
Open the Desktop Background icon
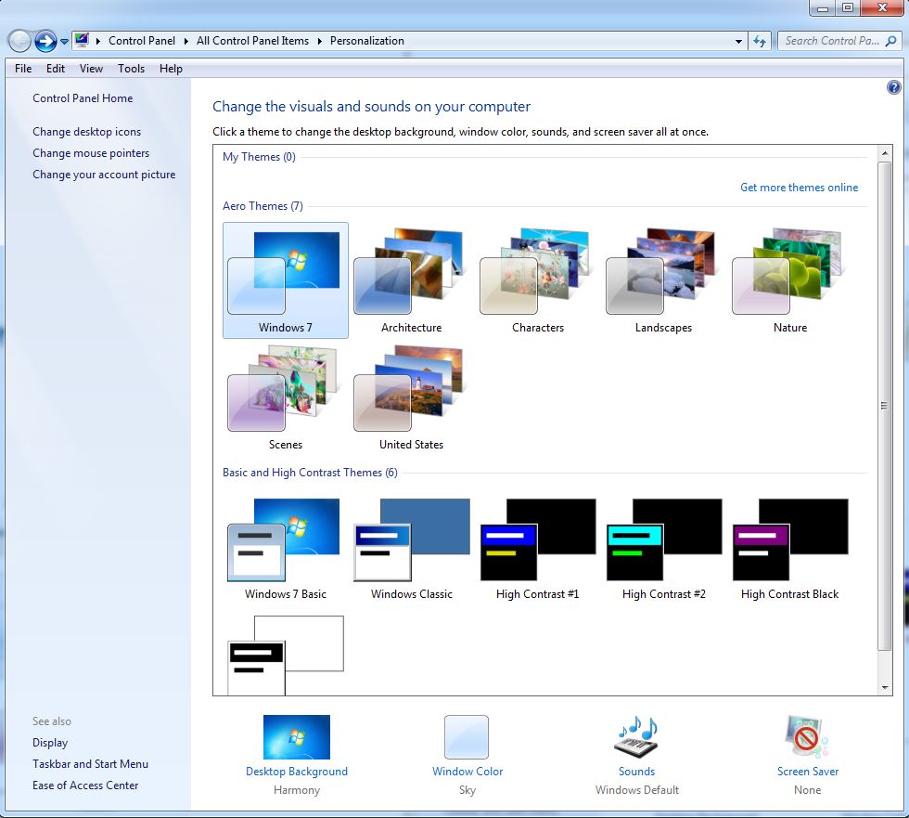click(296, 737)
